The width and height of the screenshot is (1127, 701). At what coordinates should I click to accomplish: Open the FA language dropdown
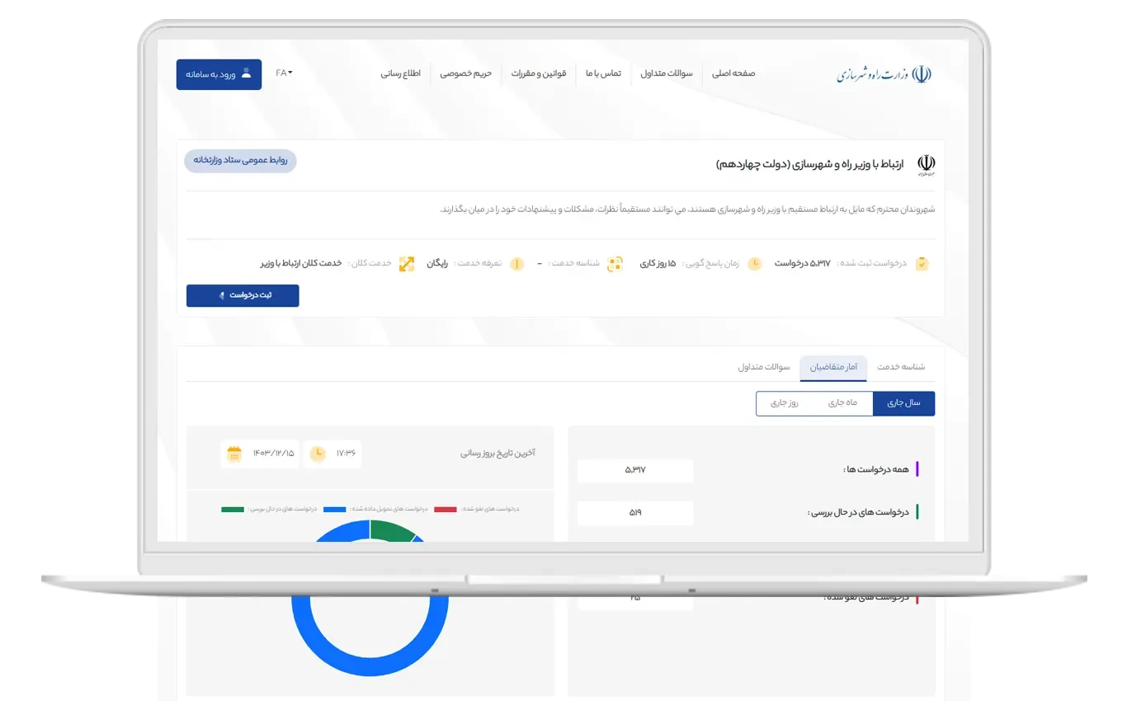click(284, 73)
